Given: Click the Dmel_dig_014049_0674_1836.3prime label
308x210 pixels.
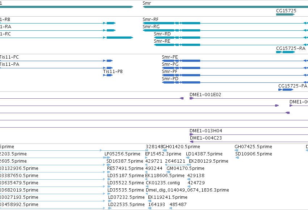Looking at the screenshot, I should tap(187, 190).
